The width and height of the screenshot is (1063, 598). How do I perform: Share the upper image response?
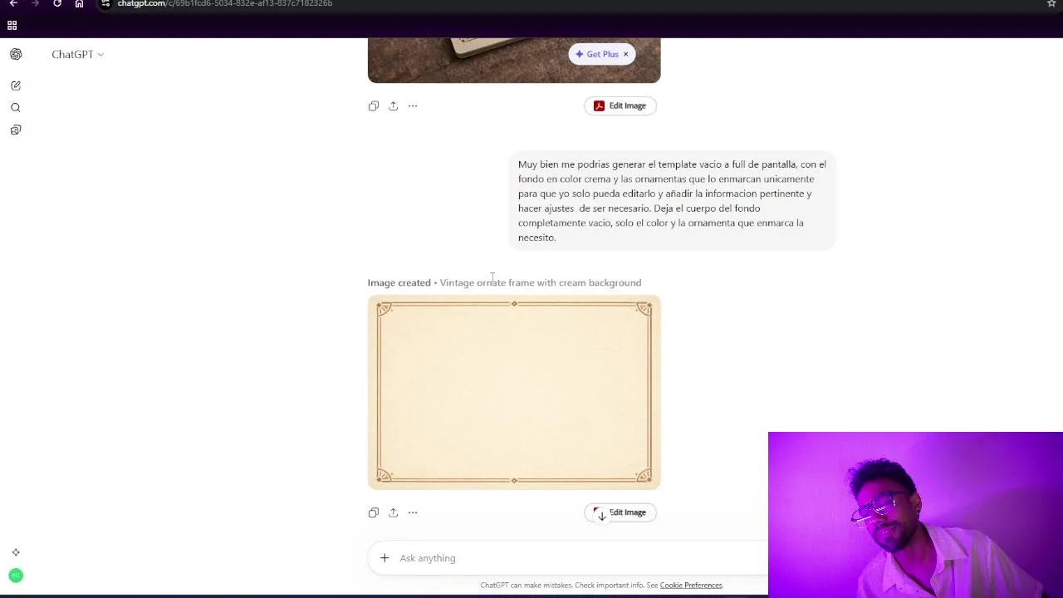pyautogui.click(x=394, y=105)
